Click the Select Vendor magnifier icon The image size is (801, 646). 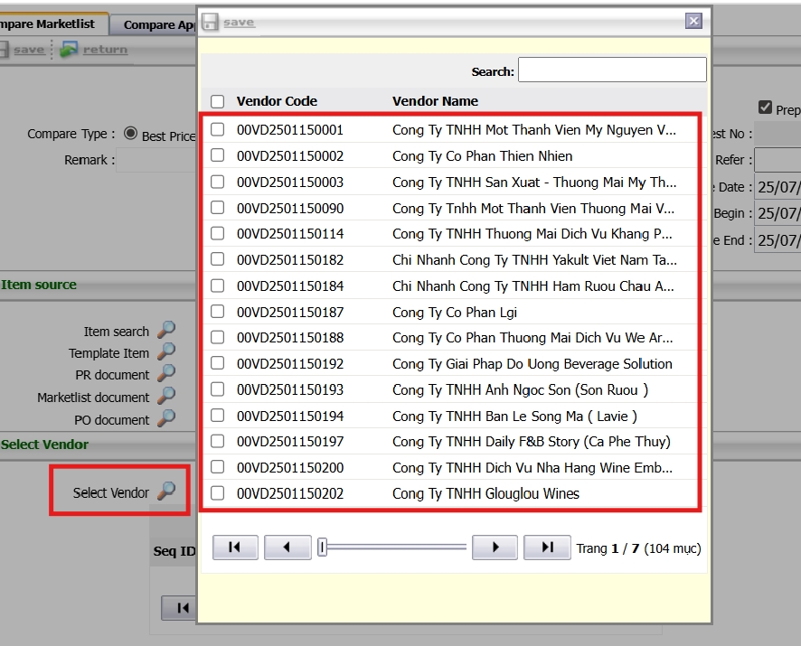pos(166,492)
